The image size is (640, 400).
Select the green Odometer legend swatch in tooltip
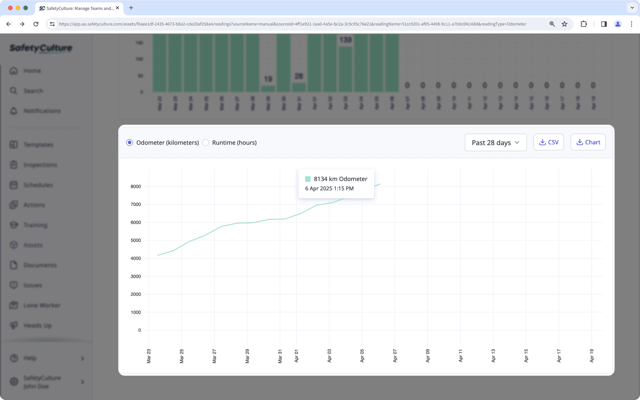click(307, 178)
